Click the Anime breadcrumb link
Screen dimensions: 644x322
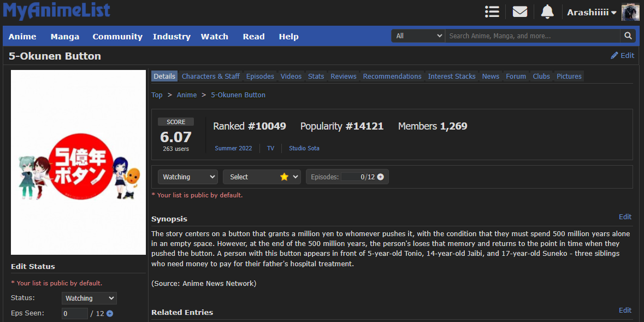[x=187, y=95]
